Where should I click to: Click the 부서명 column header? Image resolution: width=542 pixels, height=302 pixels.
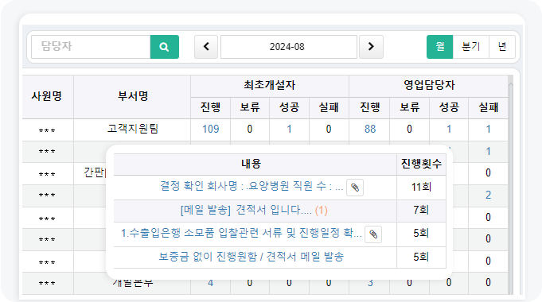pyautogui.click(x=133, y=96)
